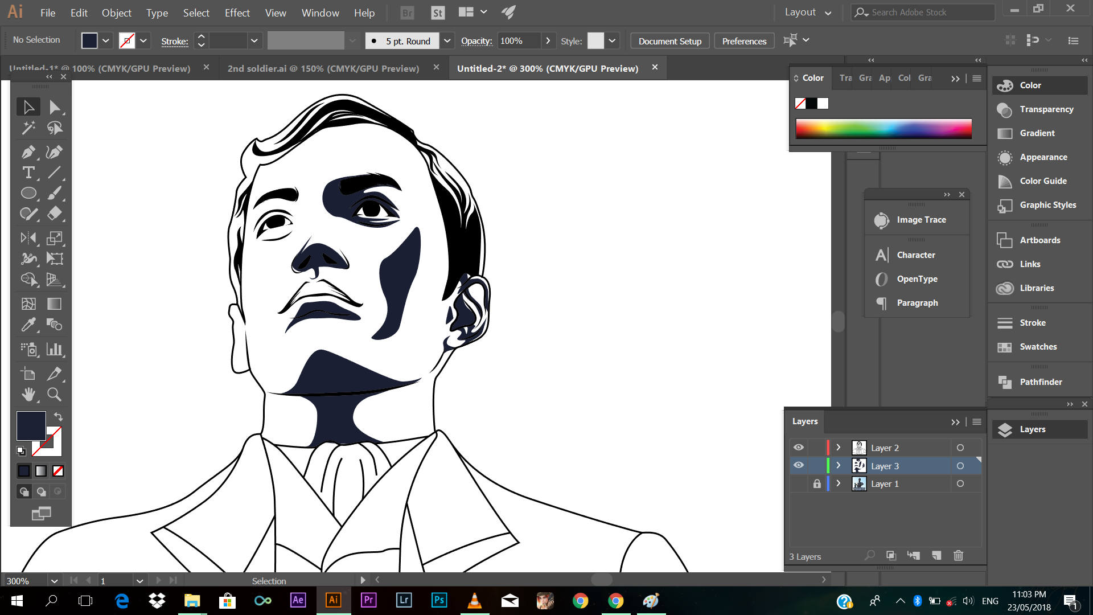
Task: Swap fill and stroke colors
Action: click(x=58, y=417)
